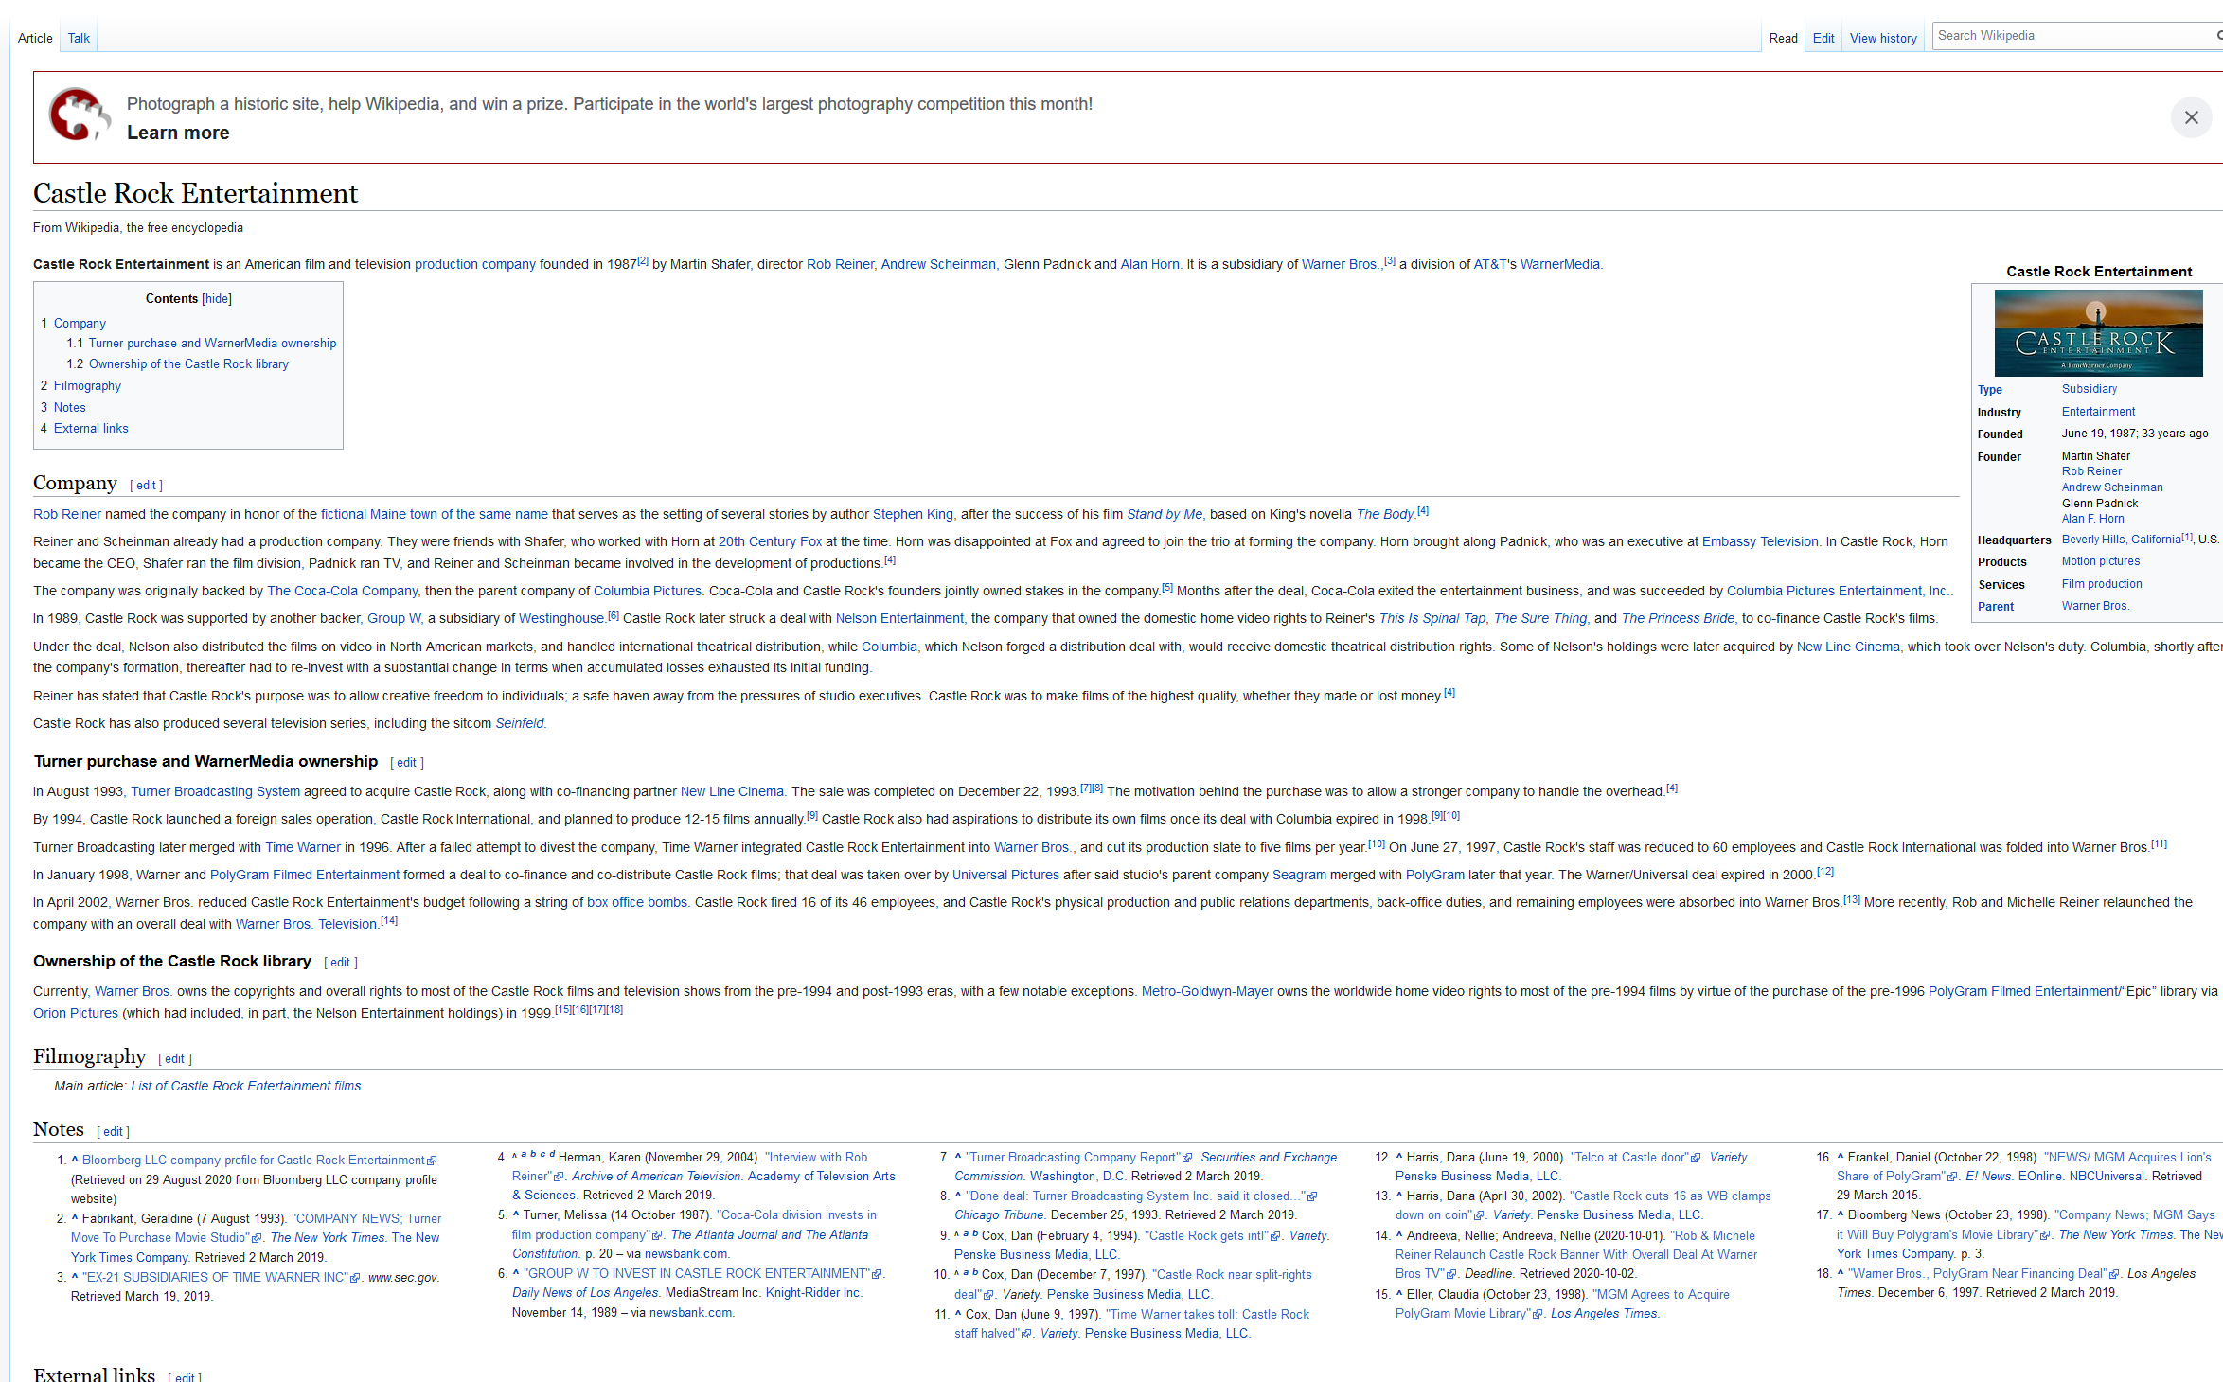Edit the Company section
Screen dimensions: 2223x1382
146,486
